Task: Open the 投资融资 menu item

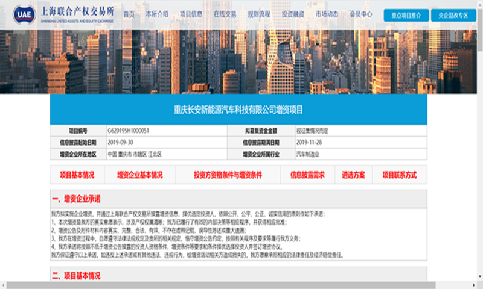Action: coord(293,14)
